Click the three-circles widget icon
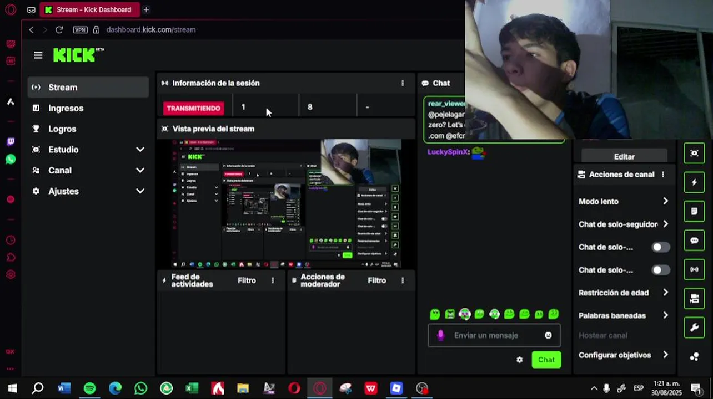713x399 pixels. click(694, 357)
